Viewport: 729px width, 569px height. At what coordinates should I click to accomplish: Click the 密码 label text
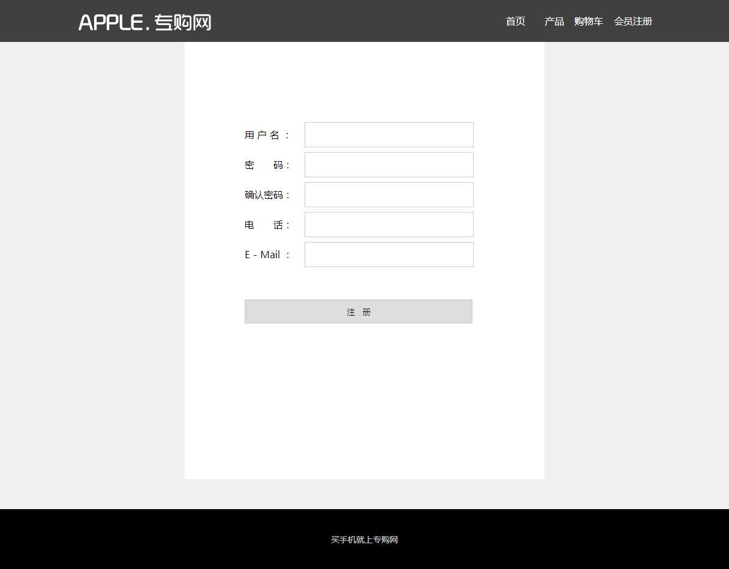(266, 165)
